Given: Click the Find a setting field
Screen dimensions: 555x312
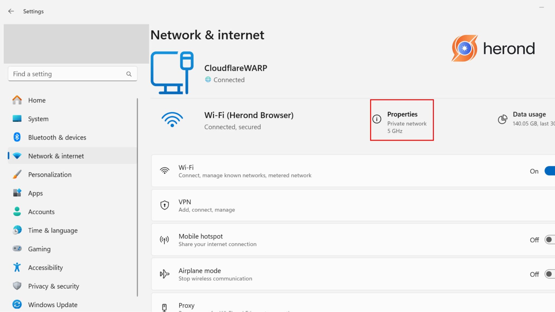Looking at the screenshot, I should [68, 74].
